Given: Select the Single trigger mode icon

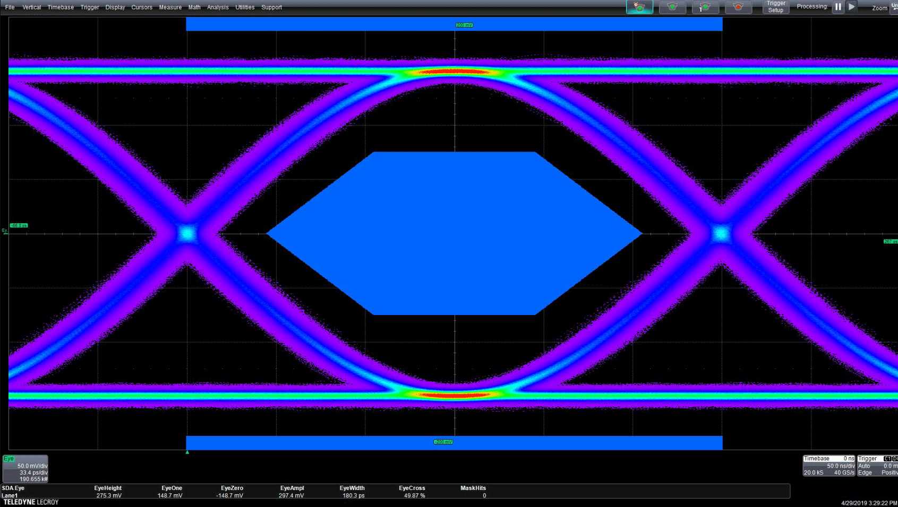Looking at the screenshot, I should (705, 7).
